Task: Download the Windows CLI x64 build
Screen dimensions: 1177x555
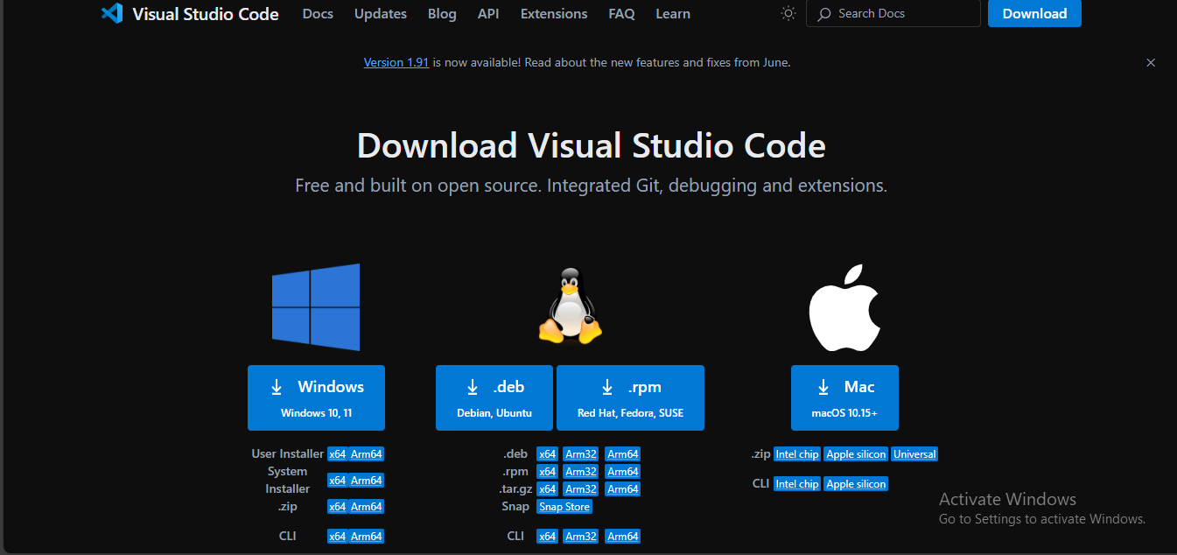Action: (x=338, y=537)
